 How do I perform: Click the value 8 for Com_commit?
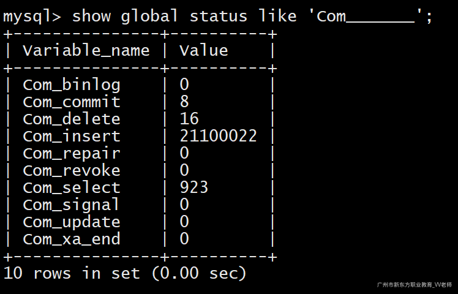pos(184,102)
